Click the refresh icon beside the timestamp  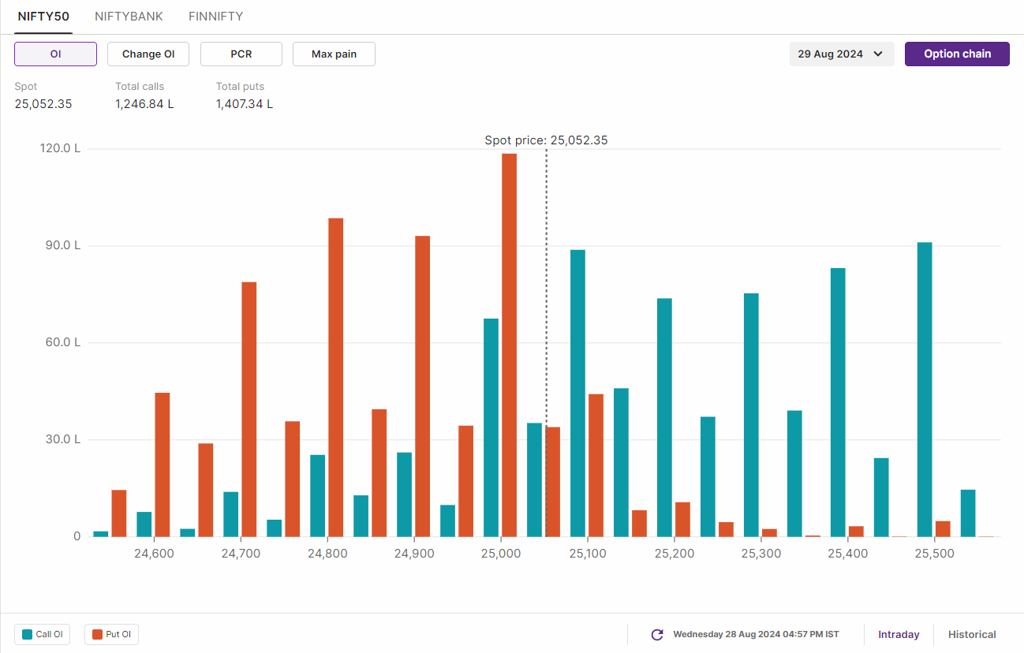[656, 635]
